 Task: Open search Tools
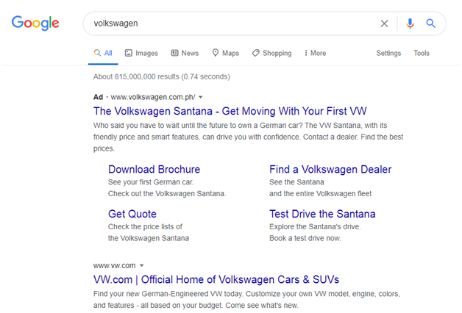pyautogui.click(x=422, y=54)
